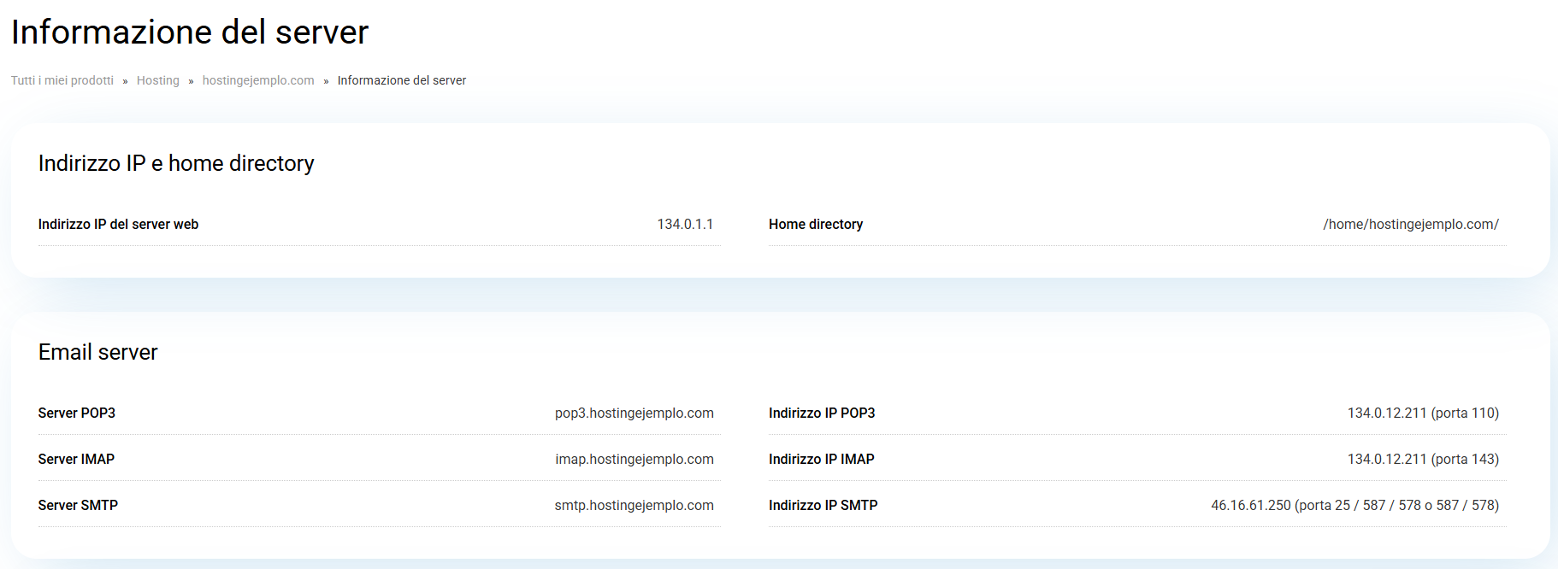Click the 'Indirizzo IP SMTP' label

(823, 505)
